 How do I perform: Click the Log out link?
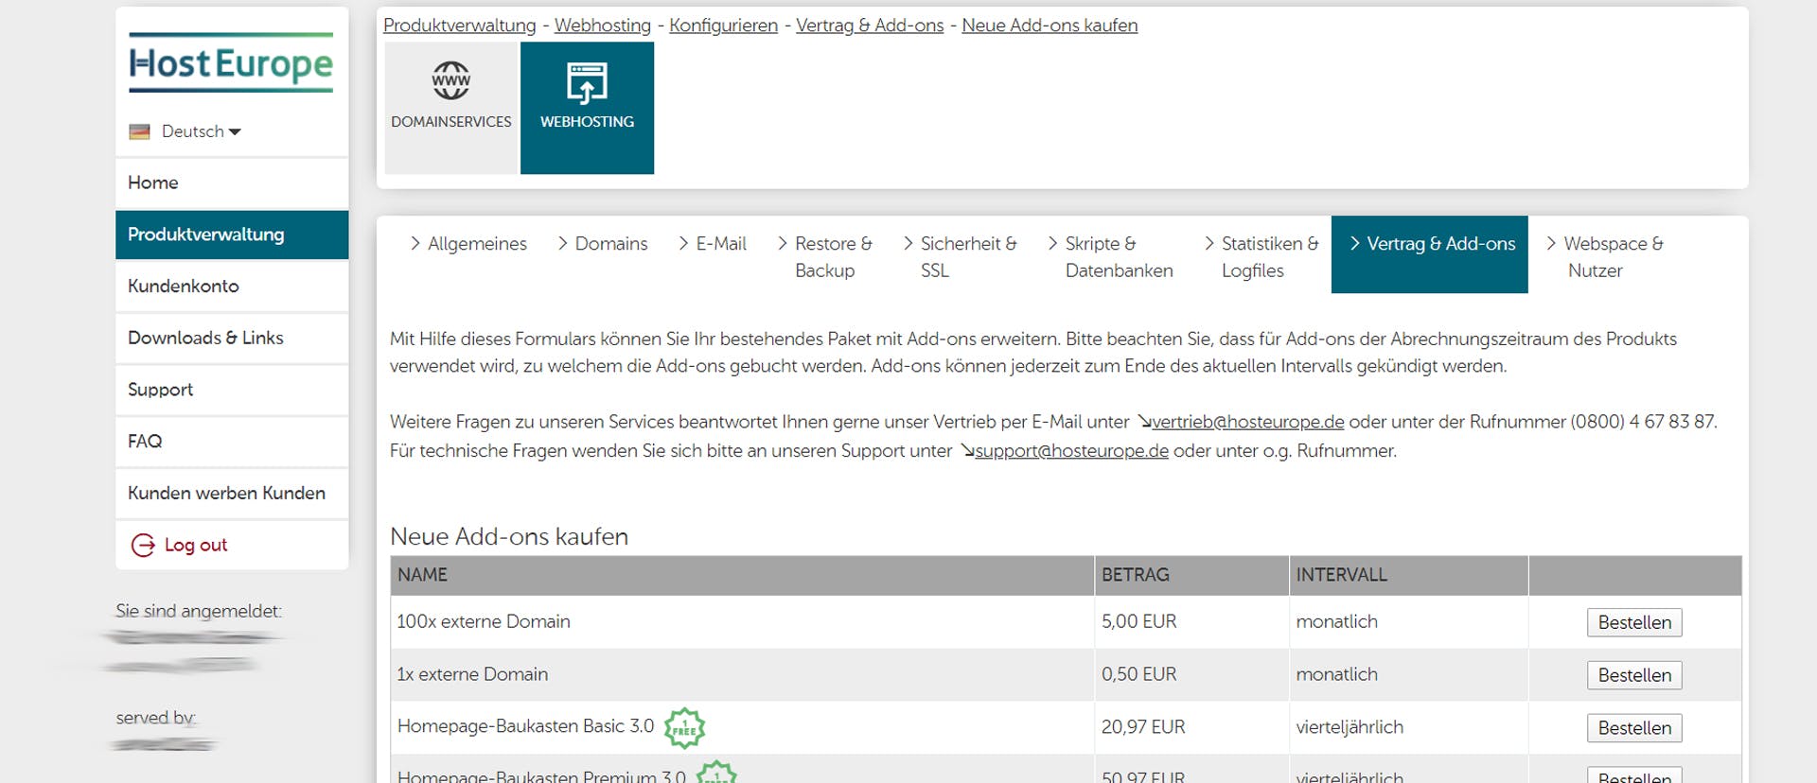click(x=196, y=545)
